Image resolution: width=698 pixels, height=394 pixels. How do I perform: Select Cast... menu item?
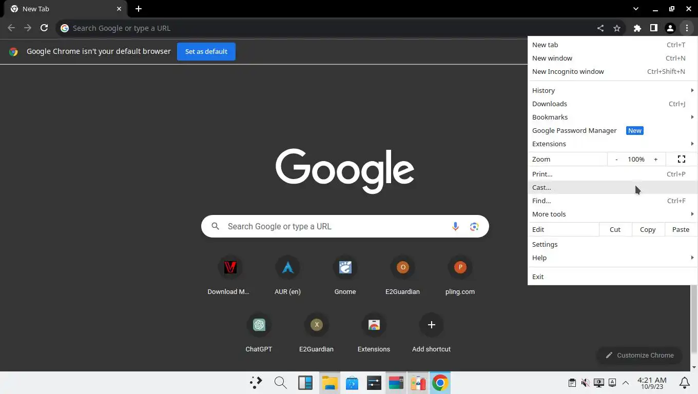pyautogui.click(x=612, y=187)
